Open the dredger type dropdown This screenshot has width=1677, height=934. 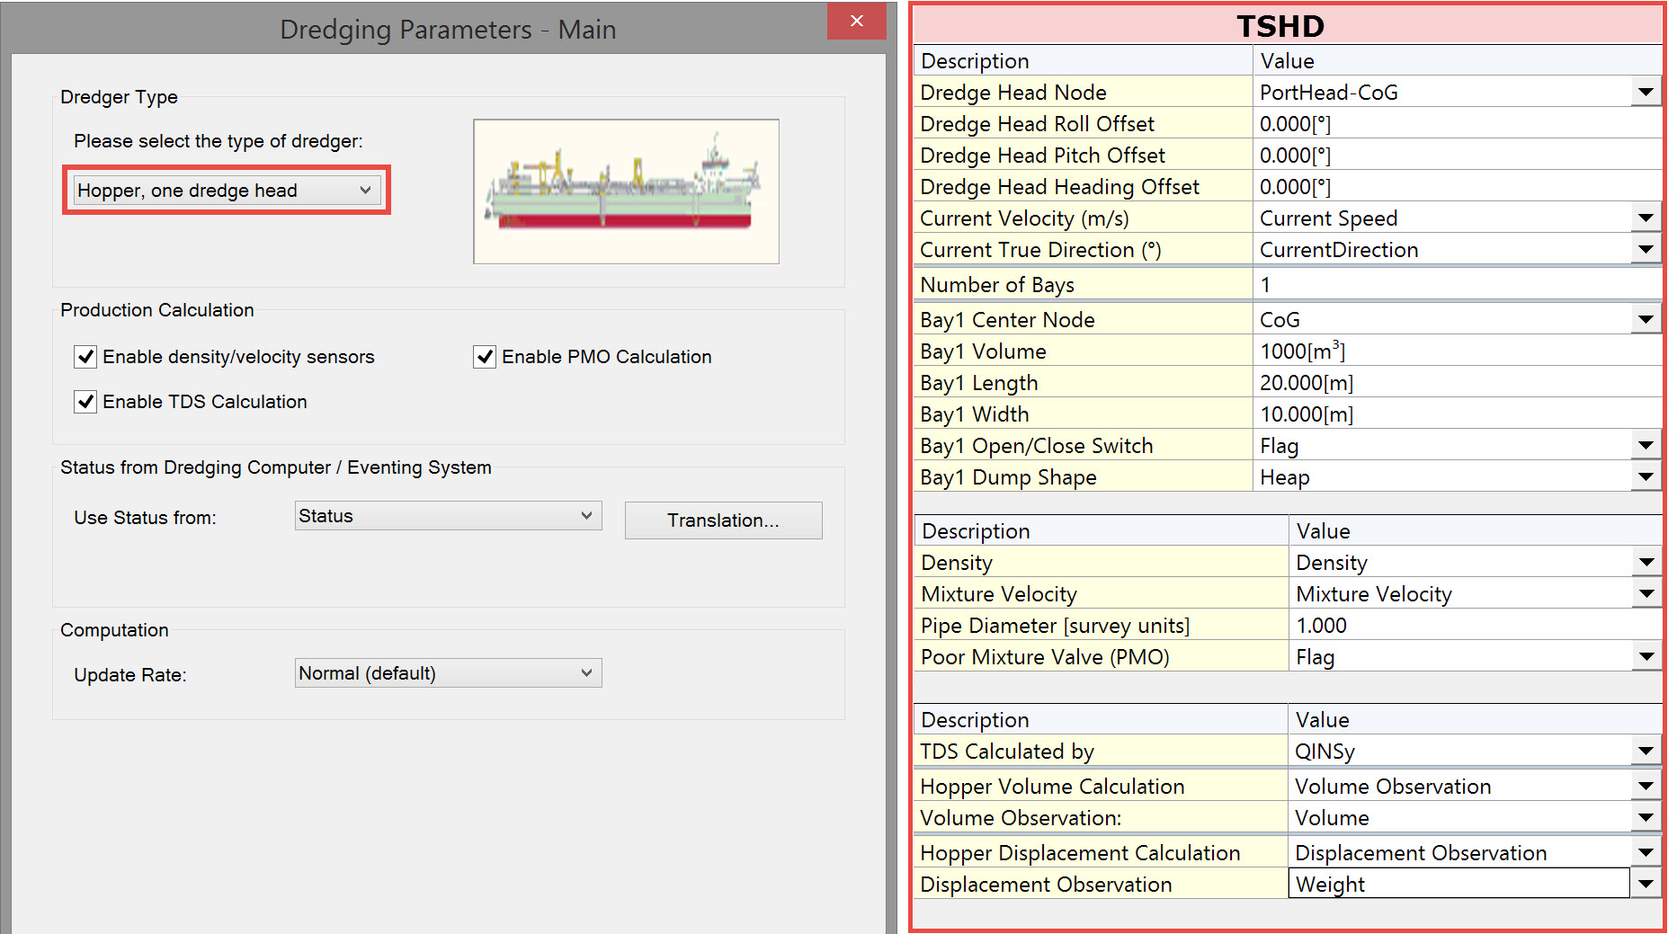click(226, 191)
